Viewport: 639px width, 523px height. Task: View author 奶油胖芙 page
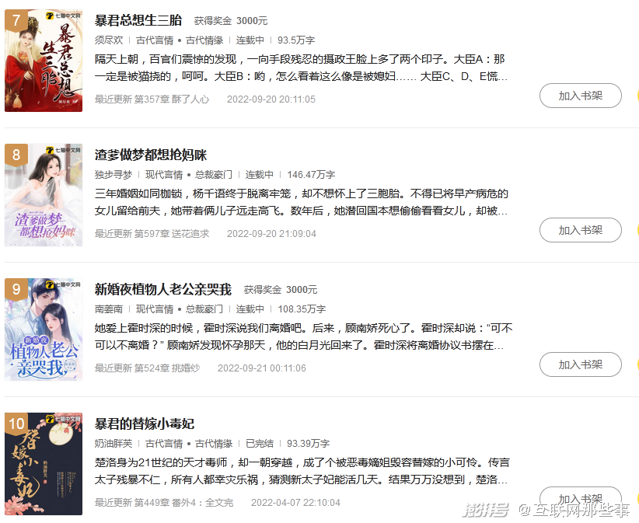click(113, 444)
